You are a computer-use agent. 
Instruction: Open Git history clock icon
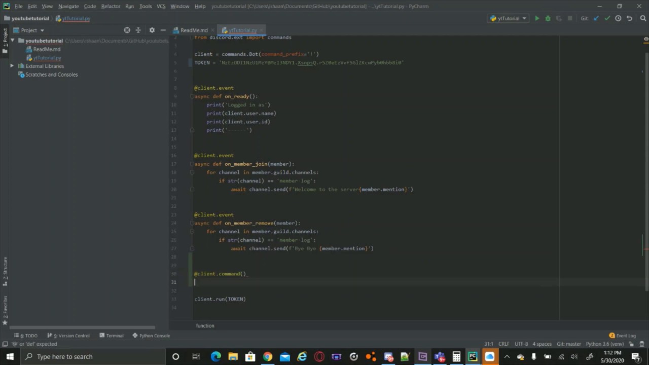pyautogui.click(x=618, y=18)
